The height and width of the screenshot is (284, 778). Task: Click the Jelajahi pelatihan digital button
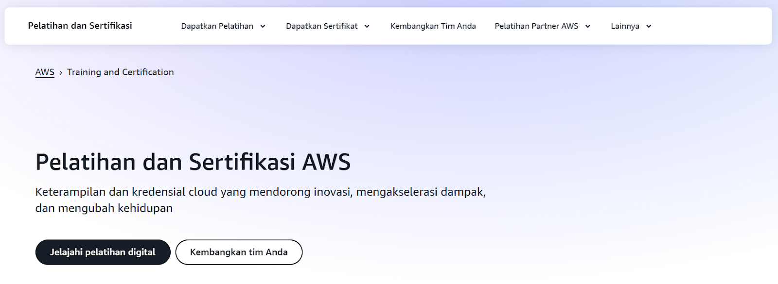(103, 252)
